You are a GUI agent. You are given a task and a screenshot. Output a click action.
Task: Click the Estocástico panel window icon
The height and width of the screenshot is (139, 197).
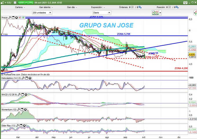[27, 78]
